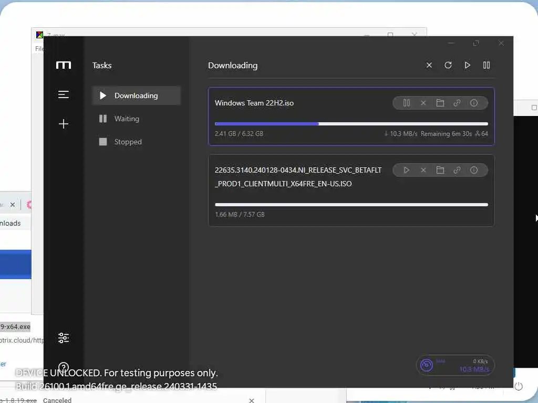Click the Motrix logo icon
Image resolution: width=538 pixels, height=403 pixels.
64,65
